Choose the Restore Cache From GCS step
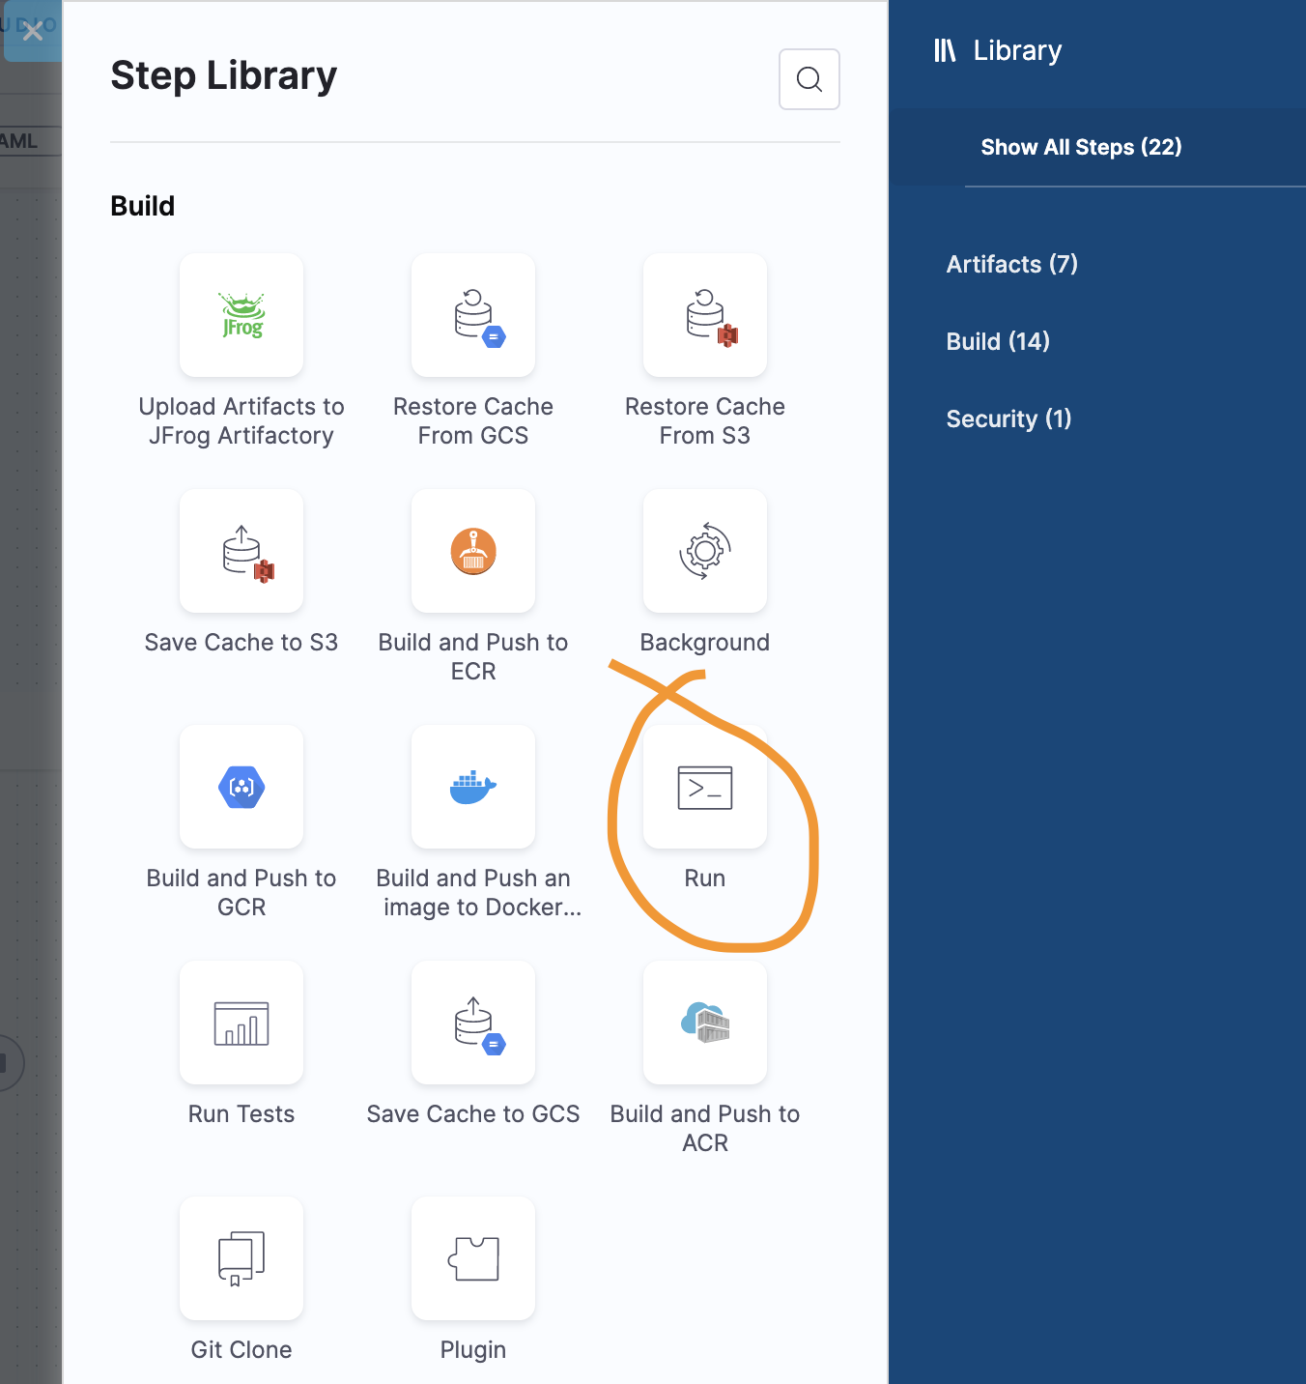 [473, 315]
